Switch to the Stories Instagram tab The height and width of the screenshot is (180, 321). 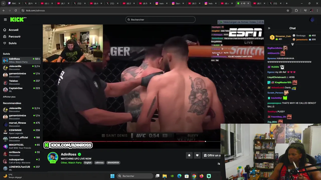178,3
